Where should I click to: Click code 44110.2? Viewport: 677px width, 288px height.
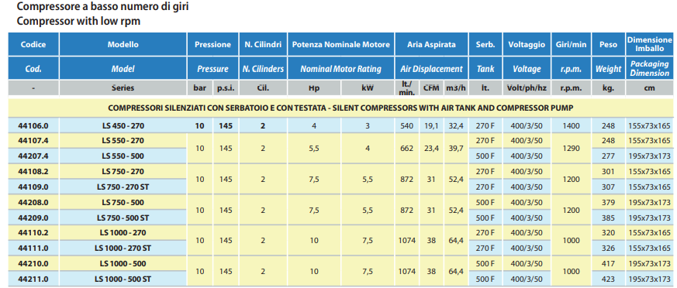[33, 233]
